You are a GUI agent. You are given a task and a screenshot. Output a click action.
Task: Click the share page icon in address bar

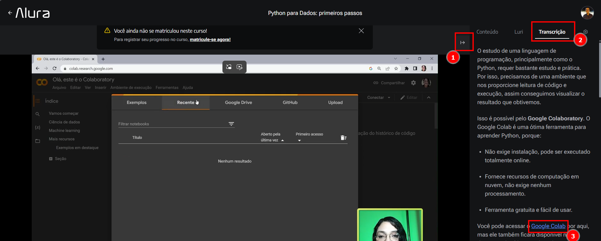coord(387,68)
